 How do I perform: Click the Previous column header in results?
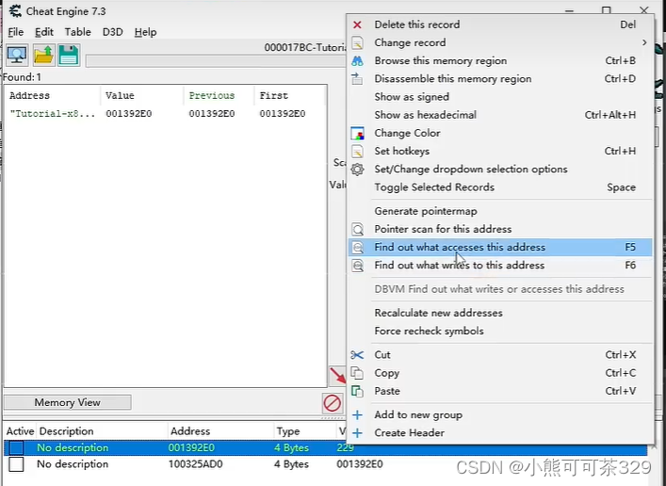click(219, 95)
